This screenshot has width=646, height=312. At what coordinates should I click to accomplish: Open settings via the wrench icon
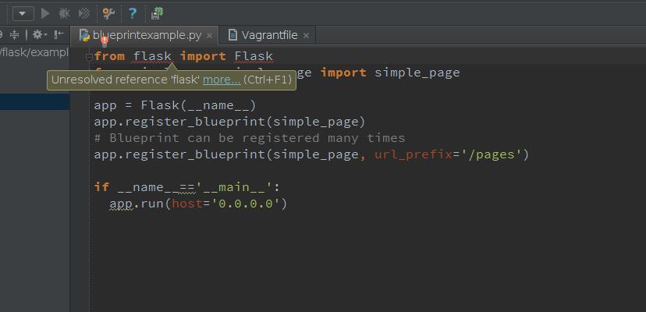(x=108, y=13)
